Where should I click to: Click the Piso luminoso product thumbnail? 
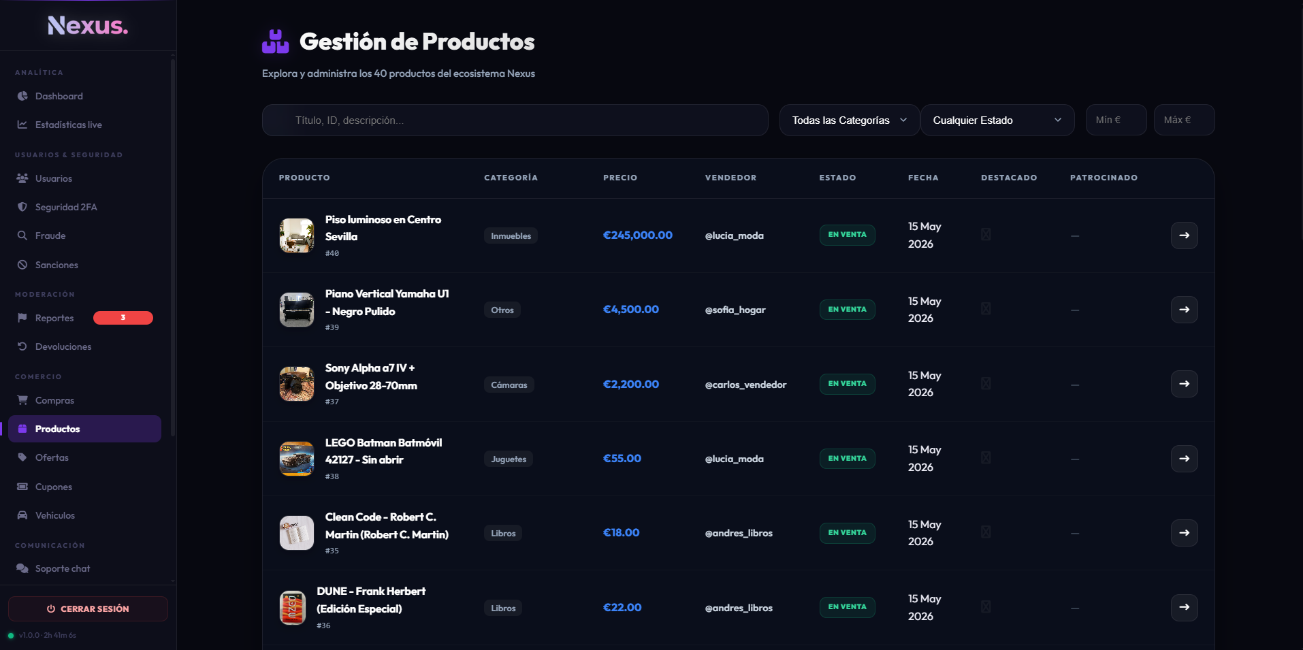(x=297, y=235)
